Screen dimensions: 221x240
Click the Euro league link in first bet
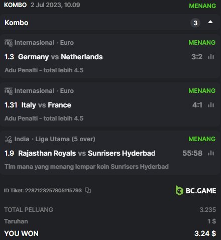[x=67, y=43]
